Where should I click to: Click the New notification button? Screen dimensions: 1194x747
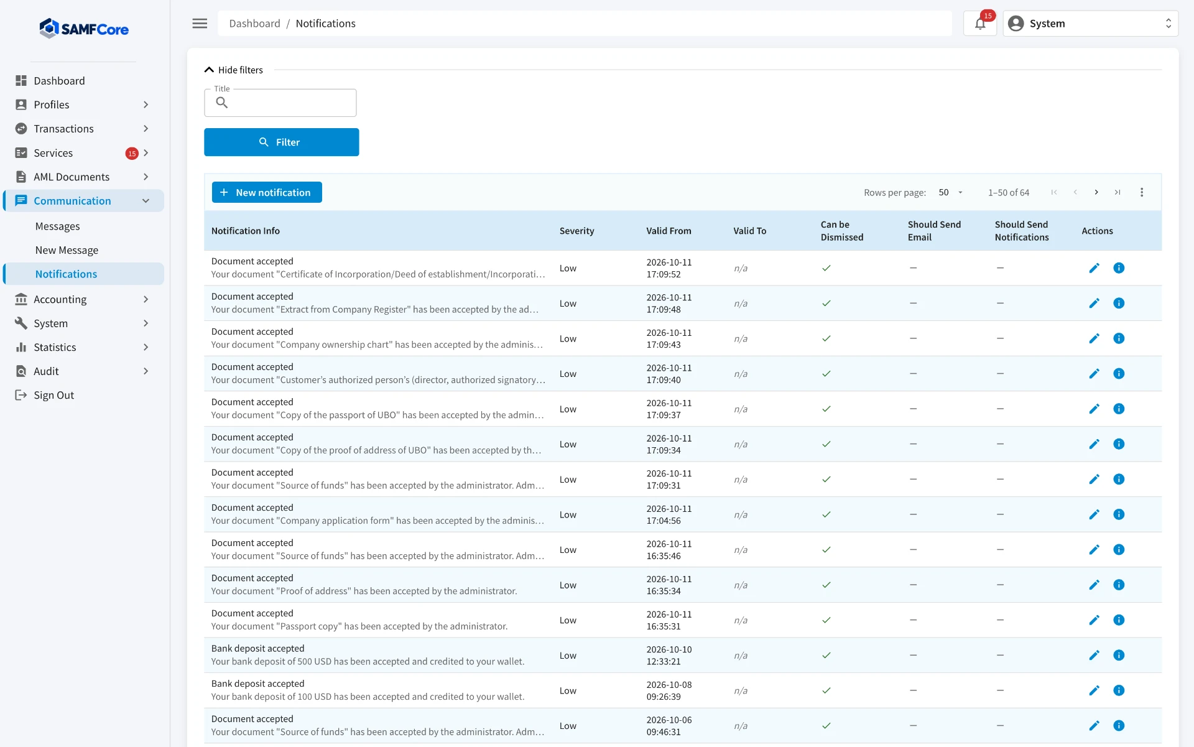(x=267, y=192)
